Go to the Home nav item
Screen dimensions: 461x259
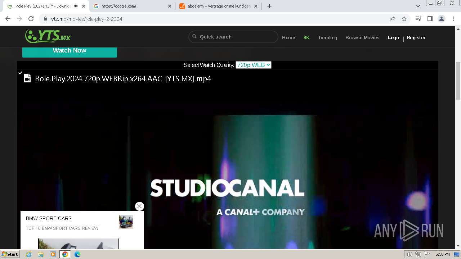click(288, 37)
